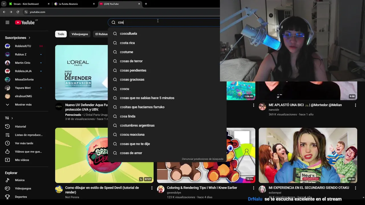Click the browser back arrow

coord(4,12)
